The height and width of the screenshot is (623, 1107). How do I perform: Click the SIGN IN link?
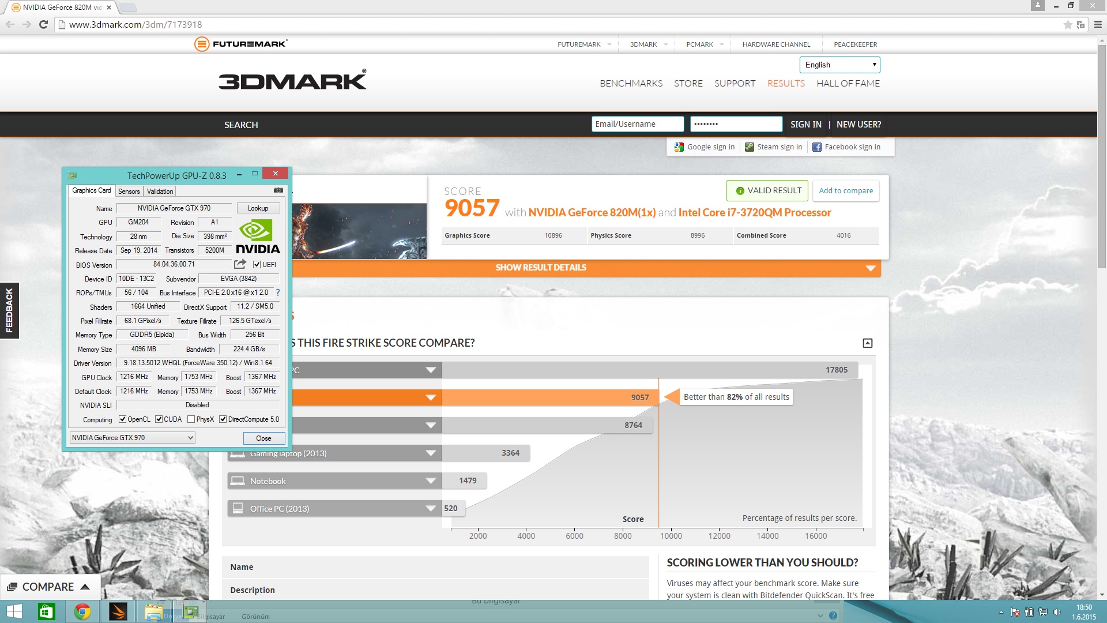805,125
